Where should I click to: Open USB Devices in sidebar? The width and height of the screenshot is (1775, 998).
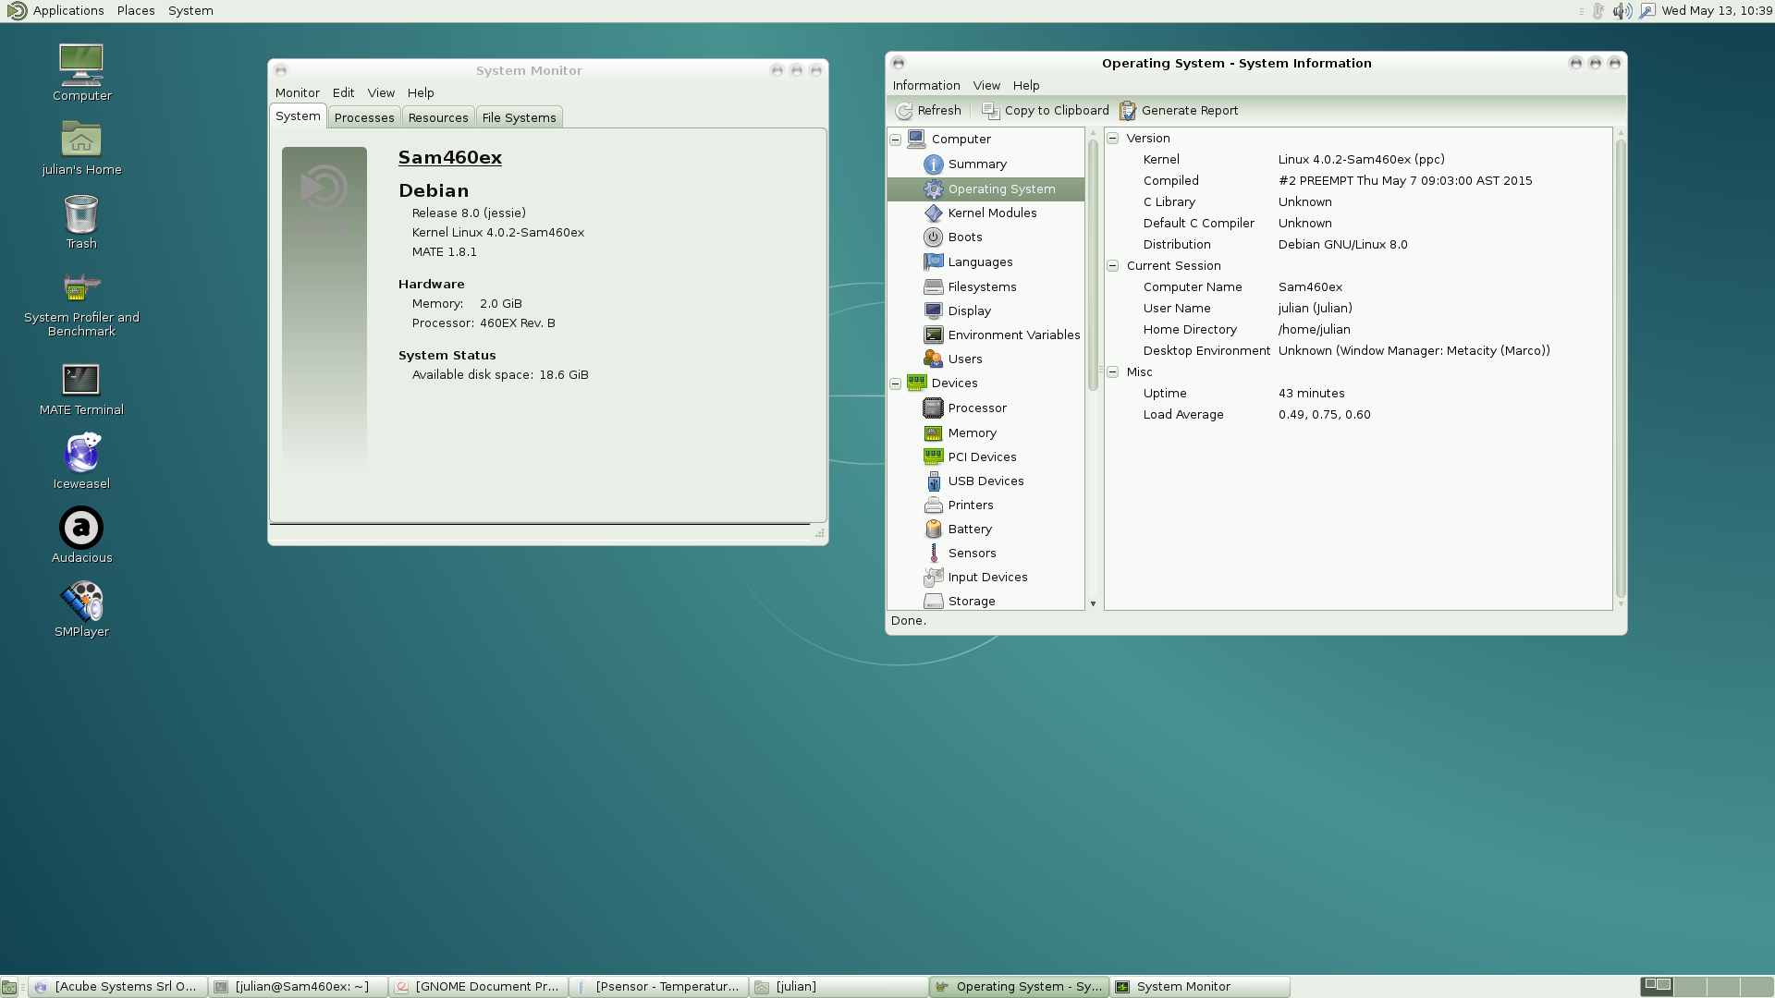[985, 481]
